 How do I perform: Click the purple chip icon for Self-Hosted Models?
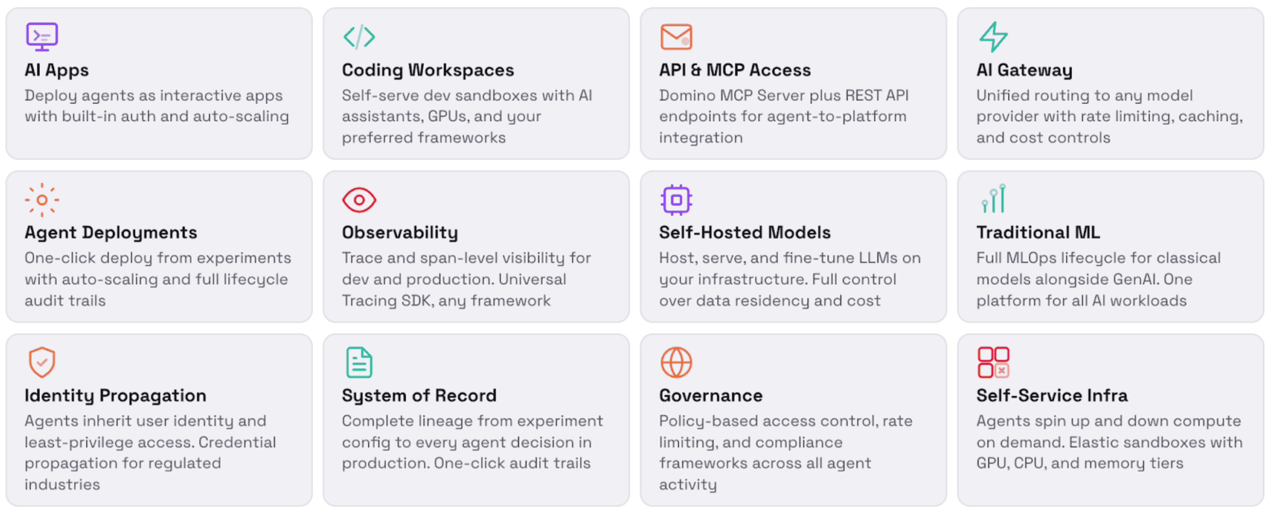[676, 200]
